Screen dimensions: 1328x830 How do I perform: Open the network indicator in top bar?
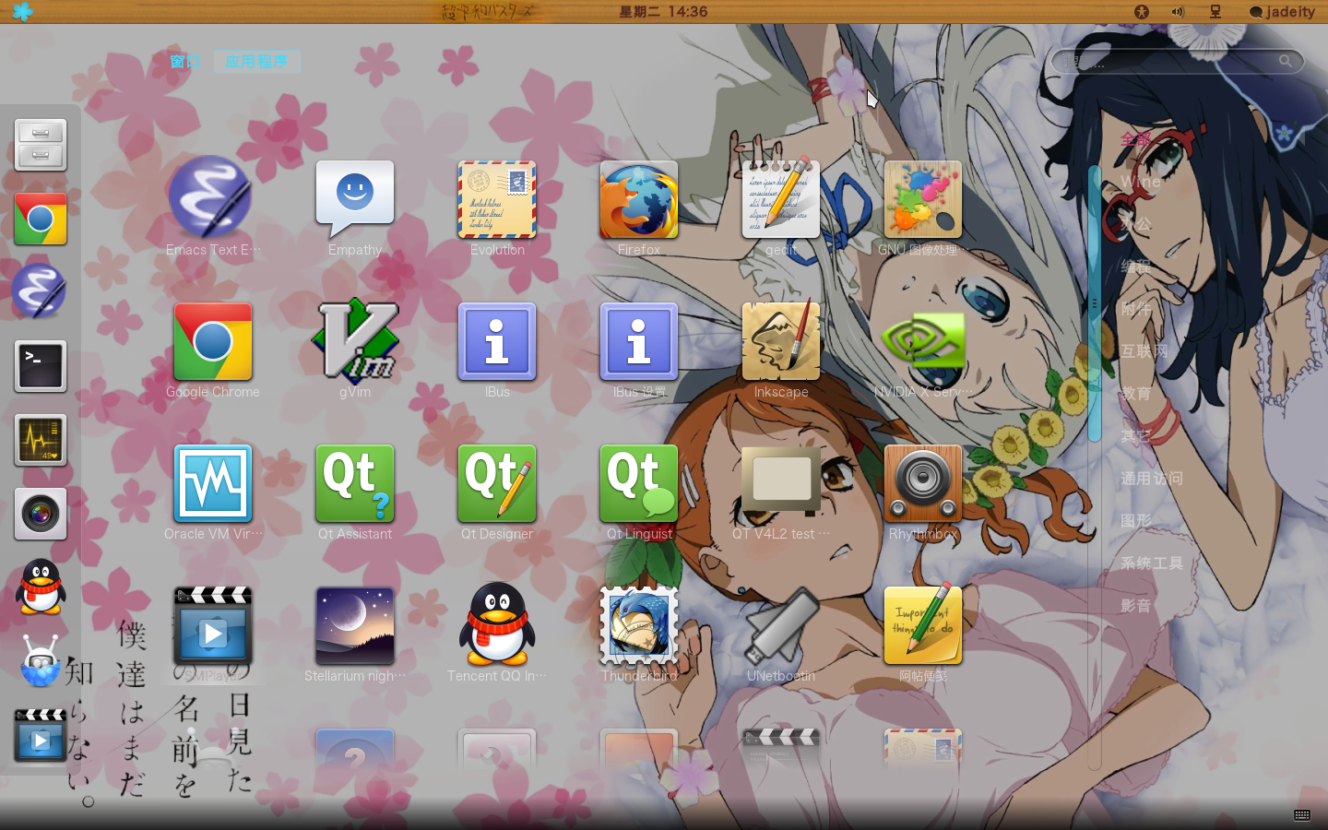coord(1215,12)
